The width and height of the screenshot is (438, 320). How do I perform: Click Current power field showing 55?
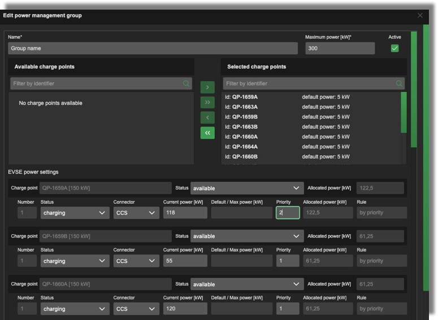[x=185, y=261]
